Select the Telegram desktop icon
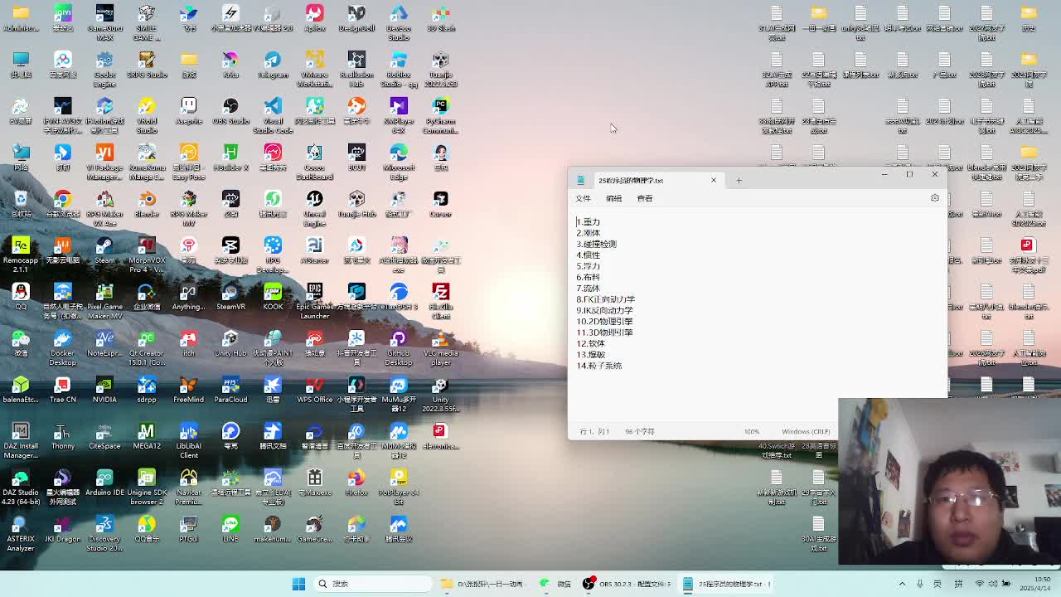This screenshot has width=1061, height=597. pos(273,65)
